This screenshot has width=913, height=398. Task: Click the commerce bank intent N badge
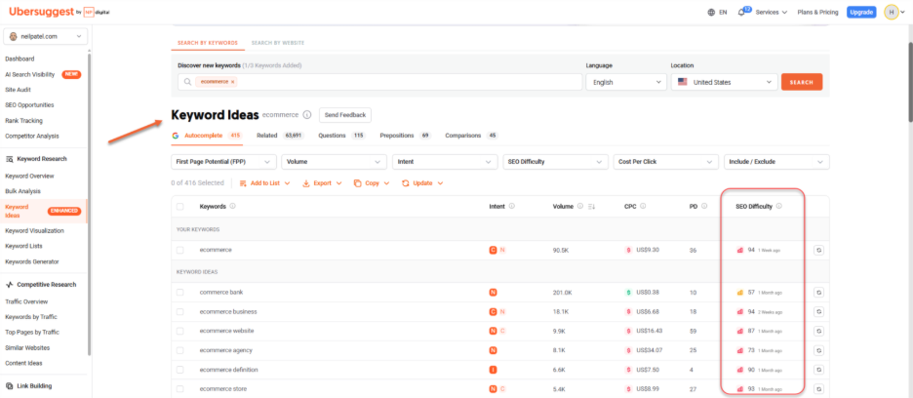(x=494, y=293)
